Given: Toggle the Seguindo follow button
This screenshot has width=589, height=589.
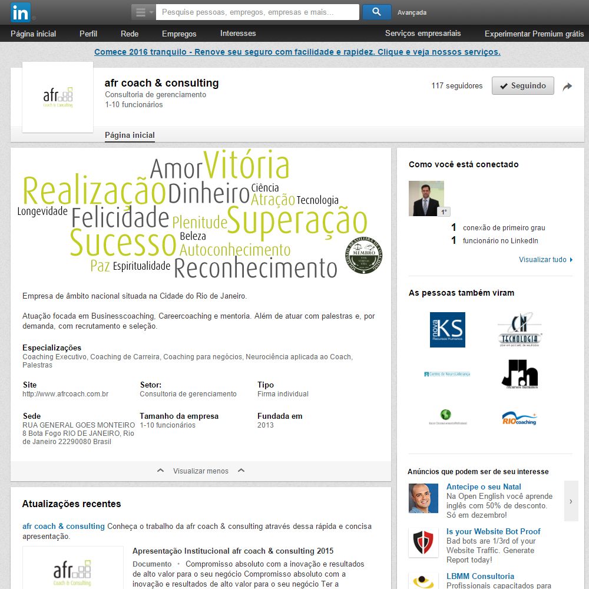Looking at the screenshot, I should click(x=522, y=85).
